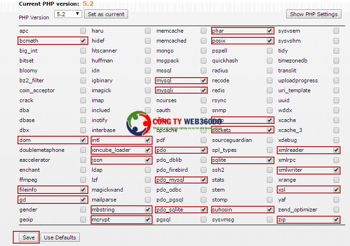Uncheck the suhosin extension
The image size is (350, 246).
tap(269, 210)
